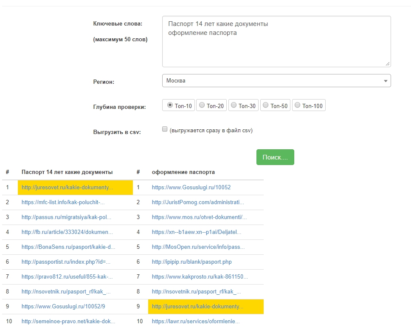
Task: Open the www.Gosuslugi.ru/10052 link in second column
Action: pos(191,187)
